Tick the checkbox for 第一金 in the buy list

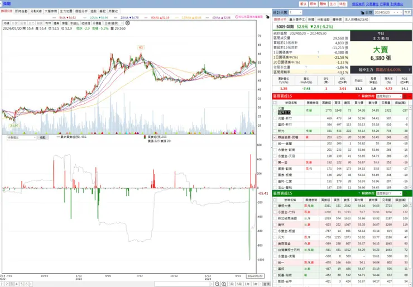point(275,162)
